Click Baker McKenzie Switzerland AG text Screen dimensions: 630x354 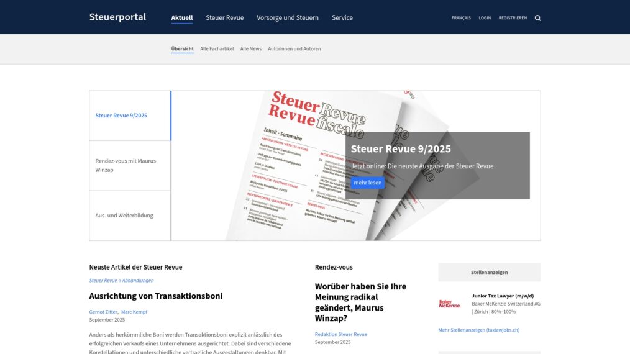pos(506,304)
